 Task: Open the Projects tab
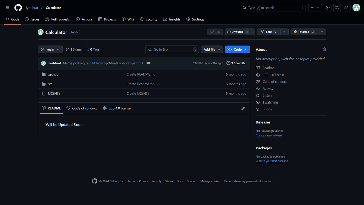pyautogui.click(x=107, y=19)
